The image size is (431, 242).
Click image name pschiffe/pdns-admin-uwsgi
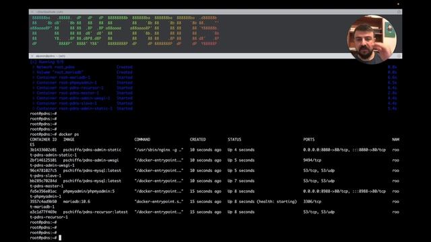tap(91, 160)
